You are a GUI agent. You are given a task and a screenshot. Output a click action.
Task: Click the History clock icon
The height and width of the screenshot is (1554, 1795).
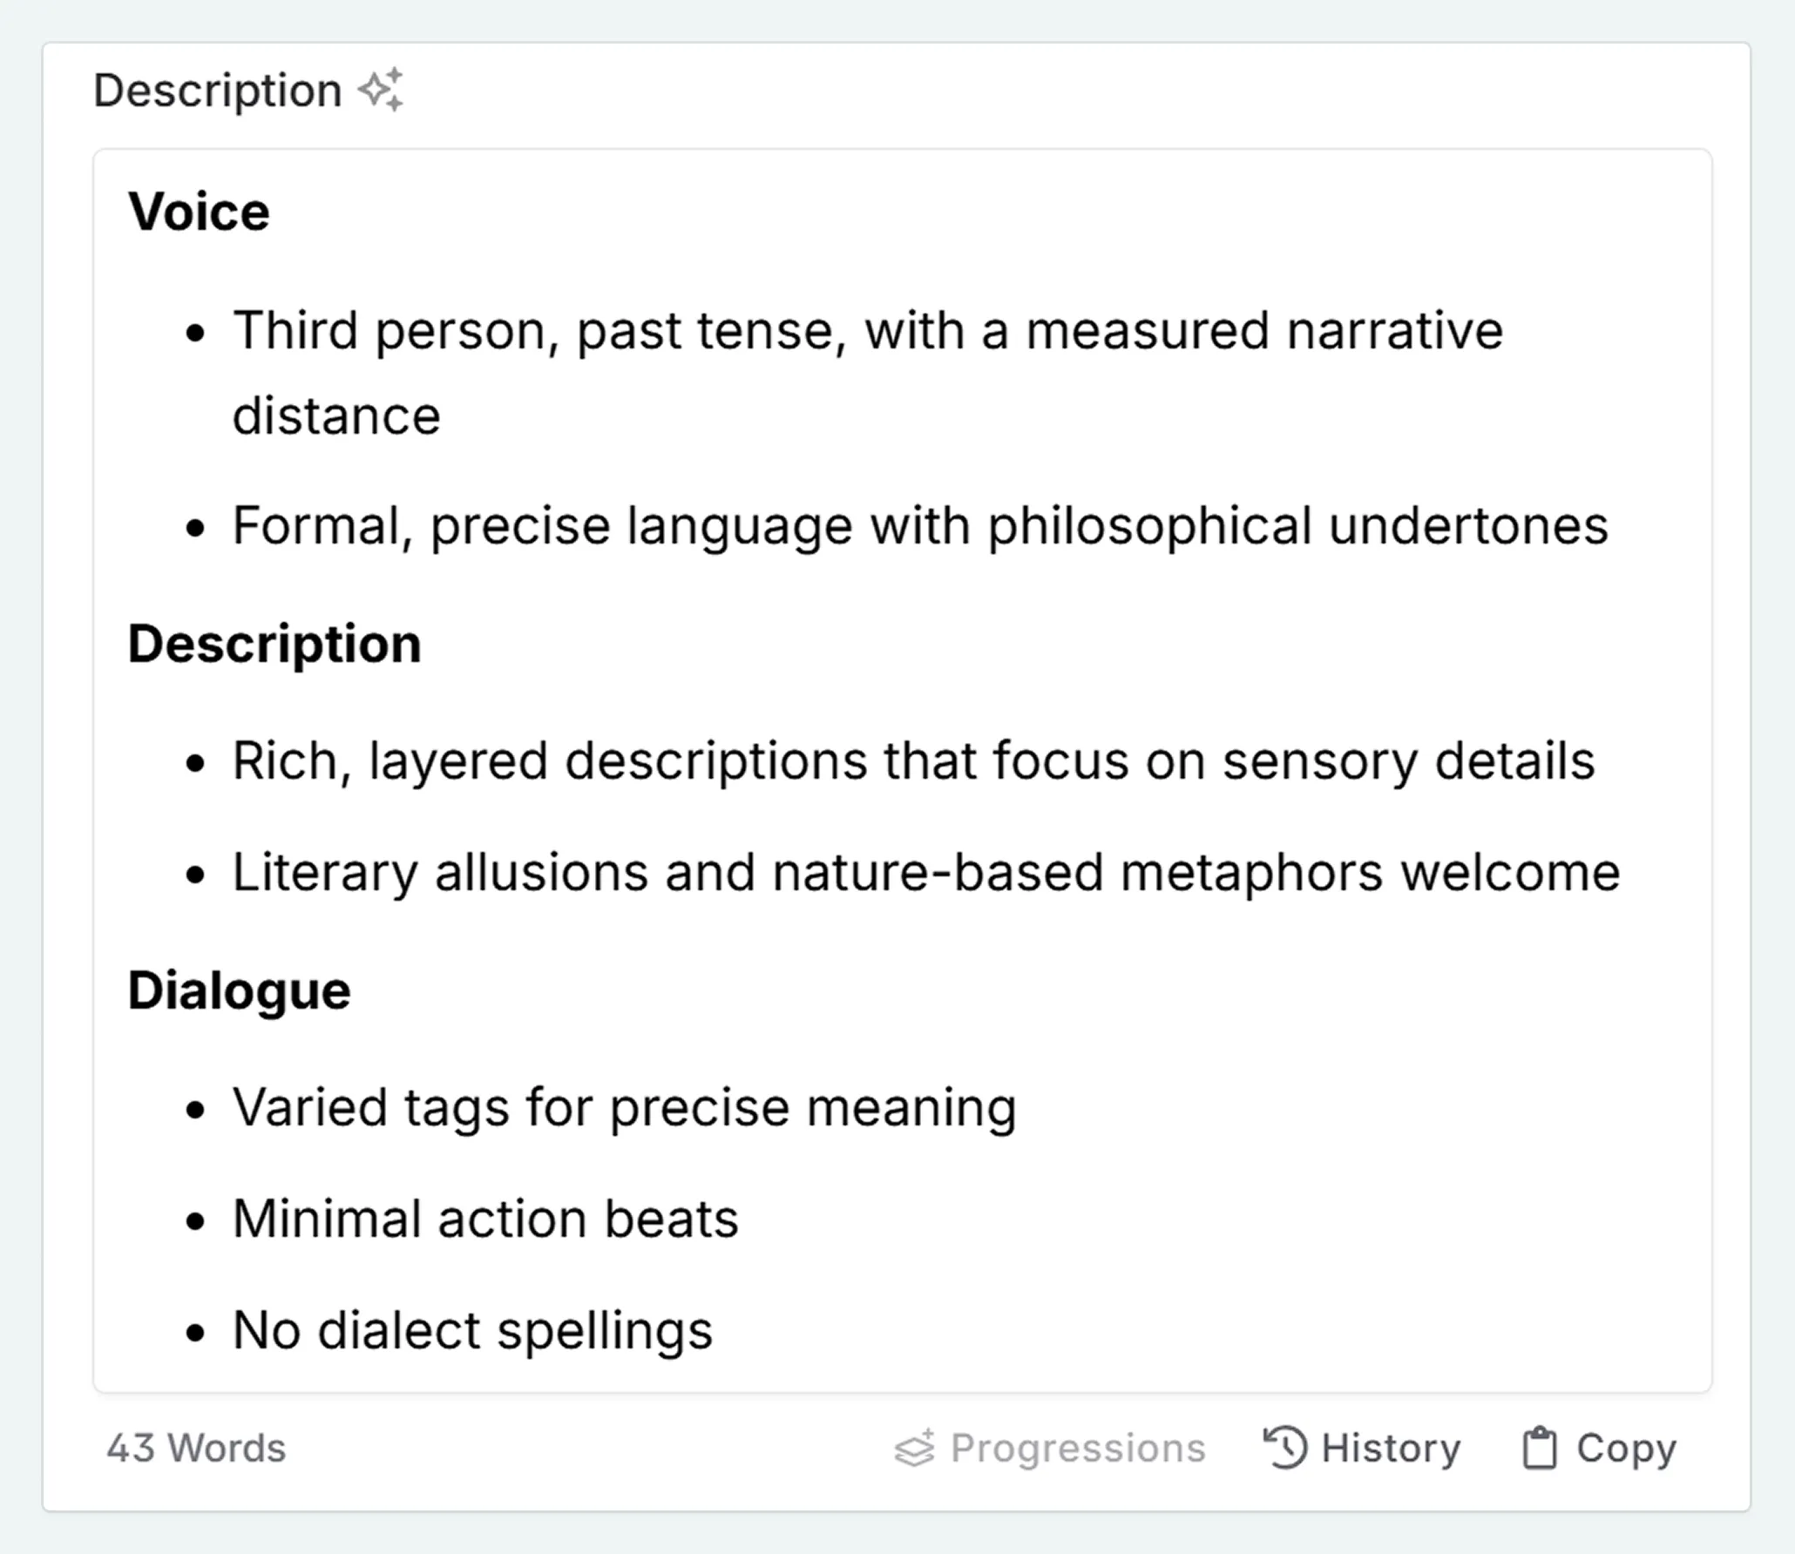pos(1284,1449)
